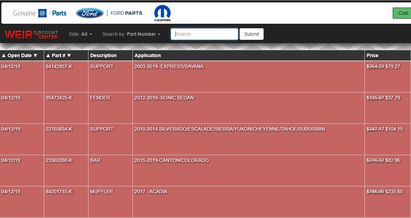Viewport: 411px width, 218px height.
Task: Sort Part # descending with down arrow
Action: click(69, 55)
